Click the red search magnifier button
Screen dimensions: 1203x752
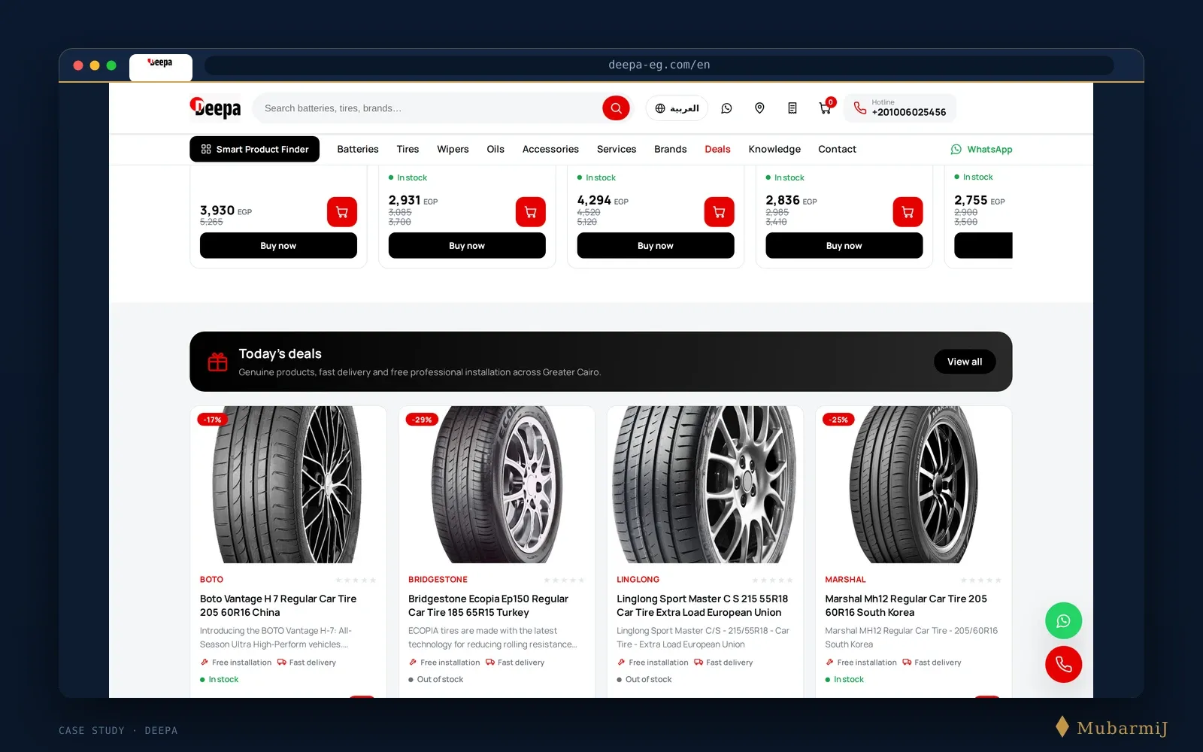click(x=616, y=108)
